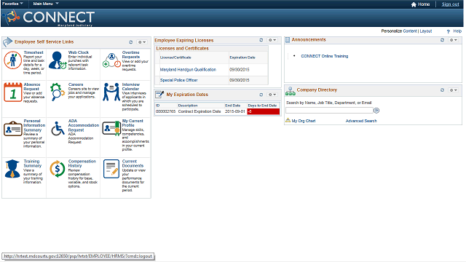
Task: Open the Overtime Requests icon
Action: point(111,60)
